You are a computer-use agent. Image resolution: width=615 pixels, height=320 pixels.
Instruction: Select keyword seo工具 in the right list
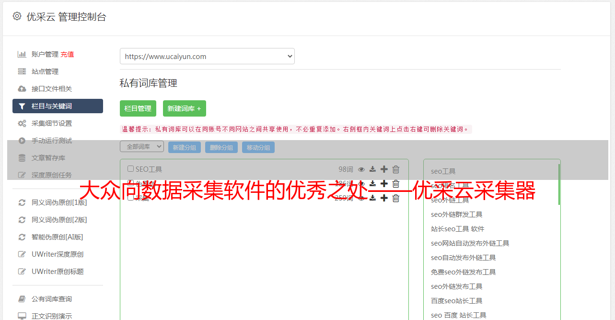[x=443, y=171]
